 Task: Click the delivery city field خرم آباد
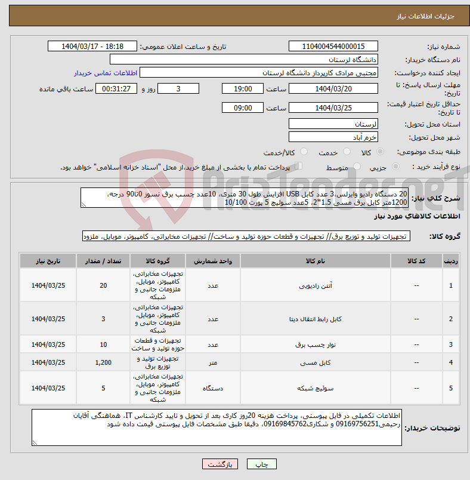click(x=333, y=137)
